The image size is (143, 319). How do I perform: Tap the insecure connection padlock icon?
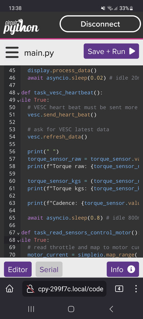click(30, 288)
